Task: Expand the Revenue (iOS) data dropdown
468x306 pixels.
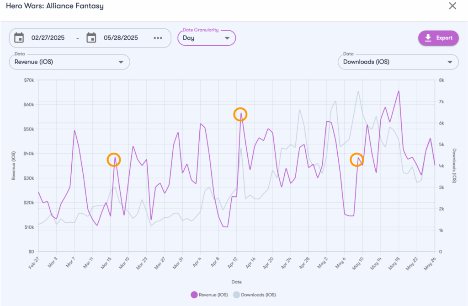Action: 69,62
